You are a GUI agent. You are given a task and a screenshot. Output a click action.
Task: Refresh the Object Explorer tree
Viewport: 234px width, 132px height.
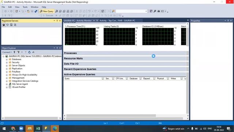[x=29, y=52]
